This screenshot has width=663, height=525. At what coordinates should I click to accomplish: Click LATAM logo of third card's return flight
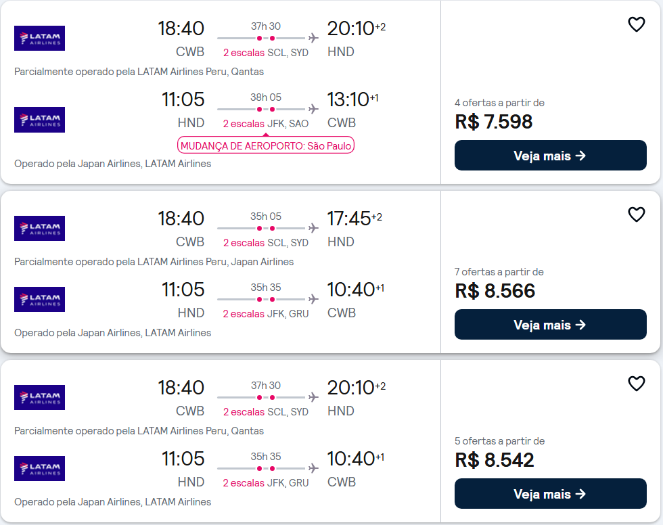tap(40, 468)
